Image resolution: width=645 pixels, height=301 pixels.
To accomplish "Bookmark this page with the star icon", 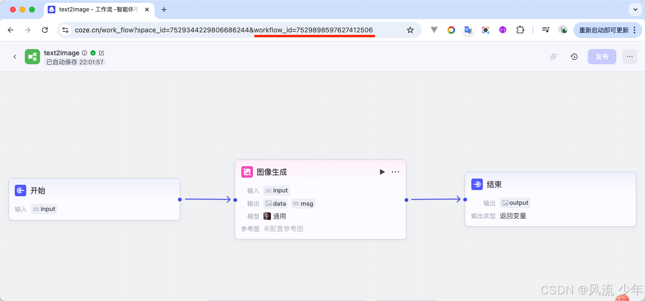I will tap(410, 30).
